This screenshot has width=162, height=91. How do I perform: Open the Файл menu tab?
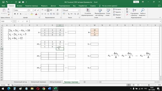[x=3, y=6]
